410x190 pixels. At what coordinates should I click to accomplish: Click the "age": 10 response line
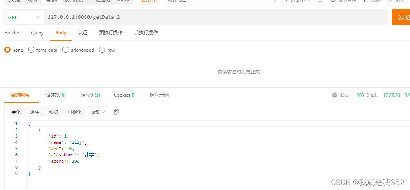(x=61, y=149)
